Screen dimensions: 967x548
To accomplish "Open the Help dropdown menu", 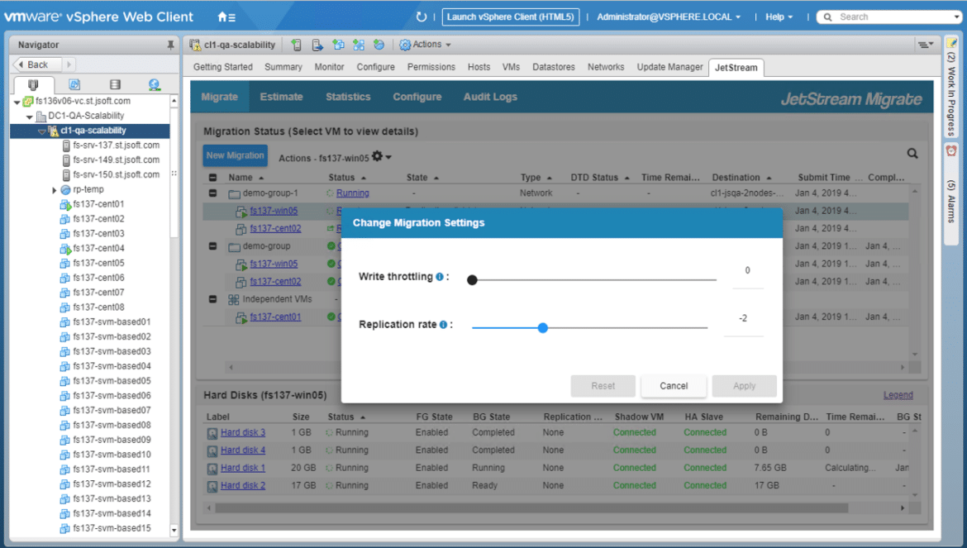I will click(x=779, y=17).
